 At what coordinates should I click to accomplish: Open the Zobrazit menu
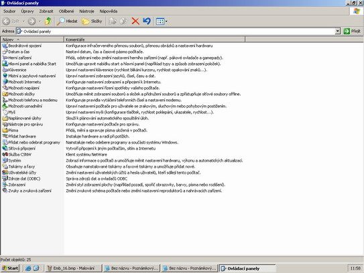tap(46, 11)
